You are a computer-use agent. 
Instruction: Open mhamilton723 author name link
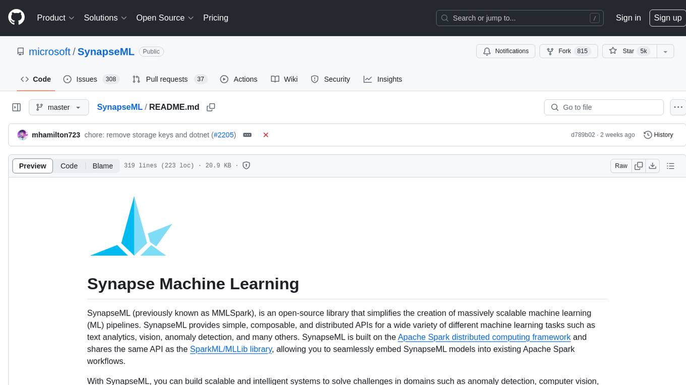(56, 135)
